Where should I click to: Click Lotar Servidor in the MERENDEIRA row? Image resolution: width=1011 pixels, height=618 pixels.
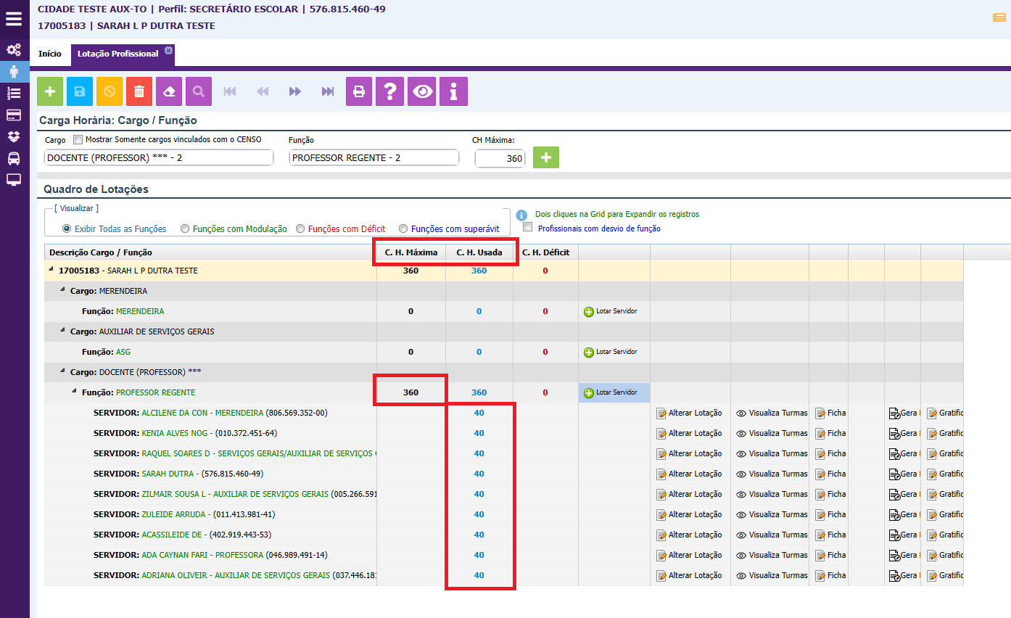[x=611, y=311]
